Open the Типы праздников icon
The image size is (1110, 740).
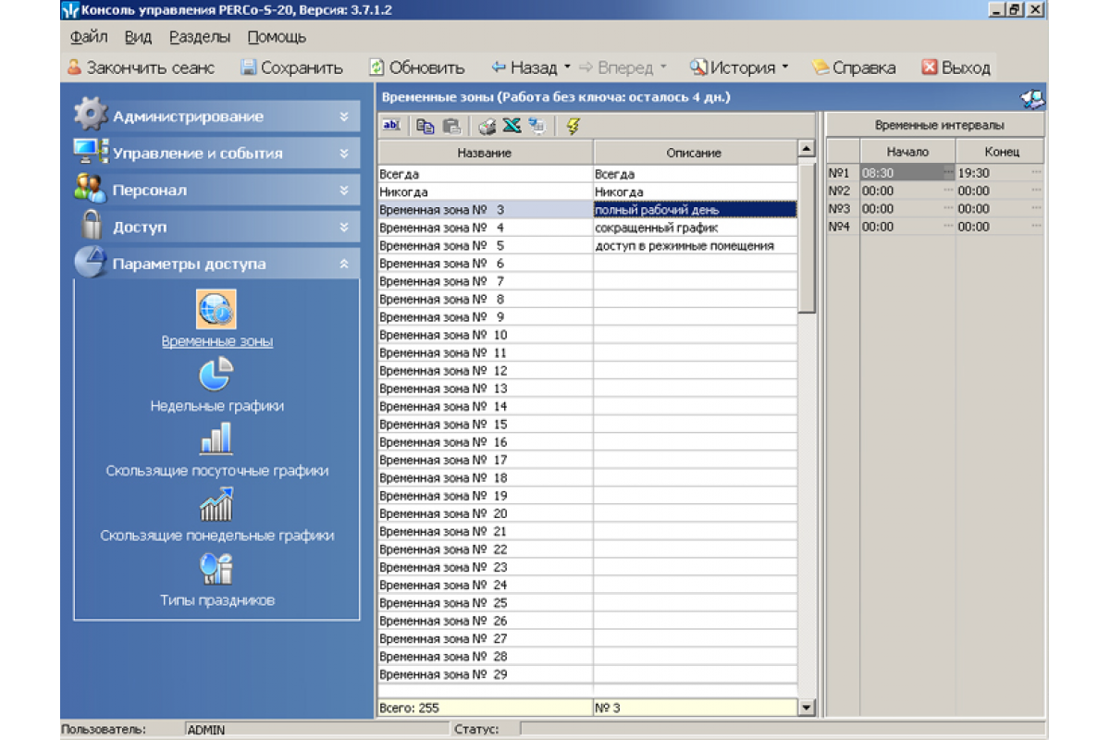pyautogui.click(x=216, y=569)
